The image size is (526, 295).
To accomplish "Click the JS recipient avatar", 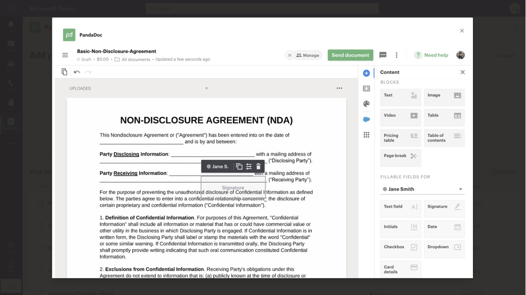I will tap(289, 55).
